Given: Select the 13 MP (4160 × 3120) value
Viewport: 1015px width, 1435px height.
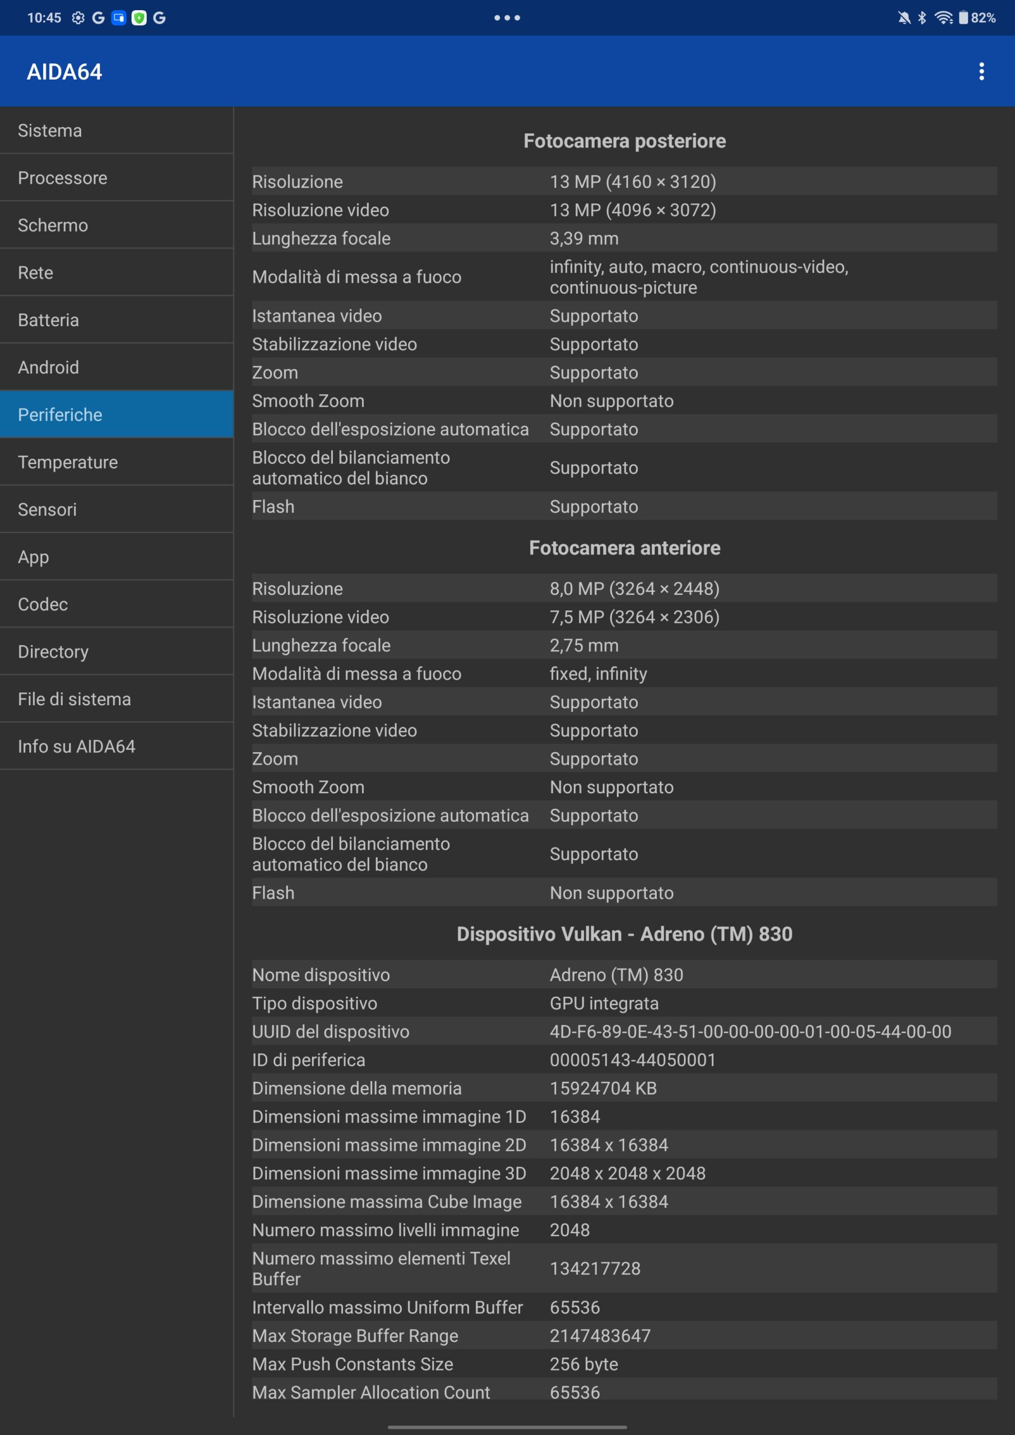Looking at the screenshot, I should pyautogui.click(x=633, y=181).
